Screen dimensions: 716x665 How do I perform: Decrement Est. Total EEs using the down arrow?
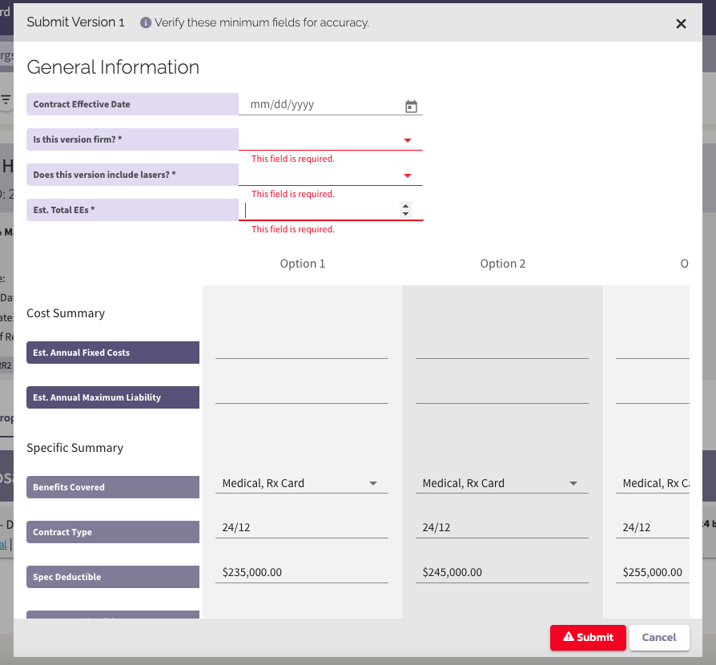point(406,213)
